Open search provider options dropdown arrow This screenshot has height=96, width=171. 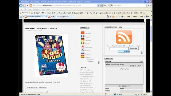tap(151, 5)
